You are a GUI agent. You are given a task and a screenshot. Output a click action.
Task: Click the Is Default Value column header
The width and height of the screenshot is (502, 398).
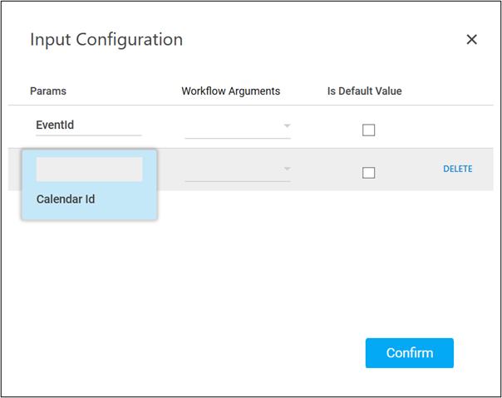tap(364, 91)
